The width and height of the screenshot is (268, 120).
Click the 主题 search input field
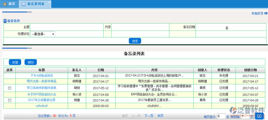(67, 27)
